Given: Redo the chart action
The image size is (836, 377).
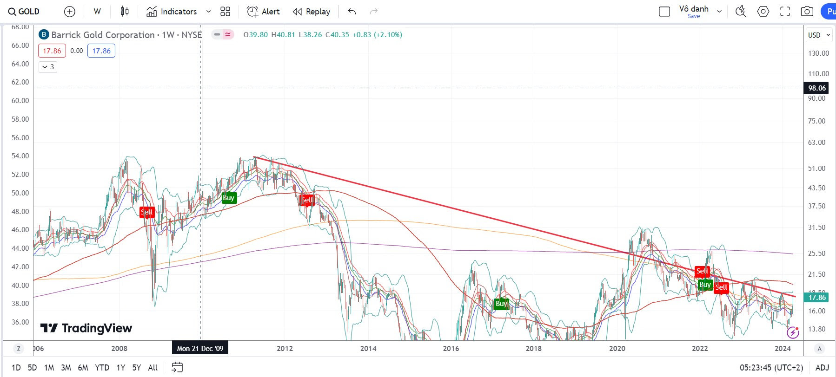Looking at the screenshot, I should pos(373,12).
